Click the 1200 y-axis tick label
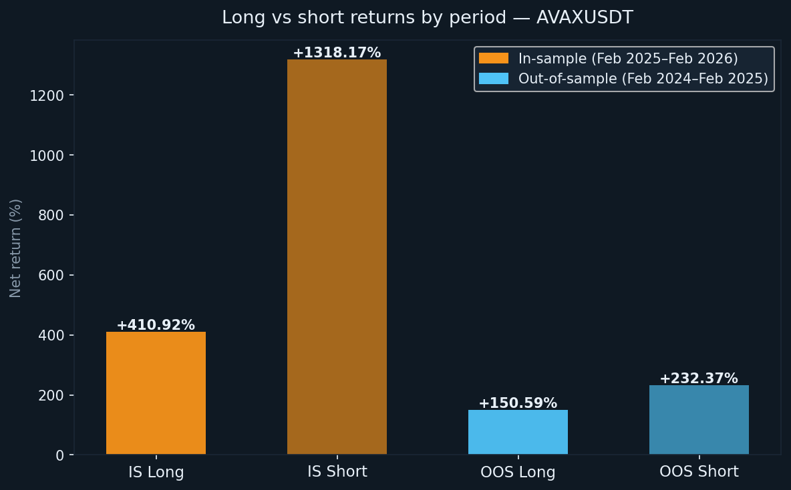This screenshot has height=490, width=791. 47,95
